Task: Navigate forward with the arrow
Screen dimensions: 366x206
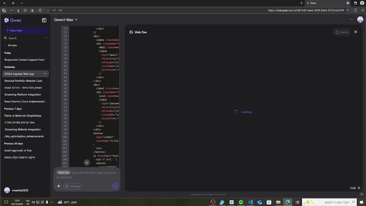Action: (362, 10)
